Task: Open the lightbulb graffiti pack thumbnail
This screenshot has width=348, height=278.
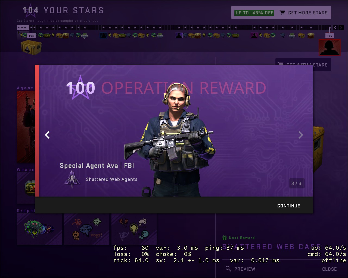Action: click(x=134, y=229)
